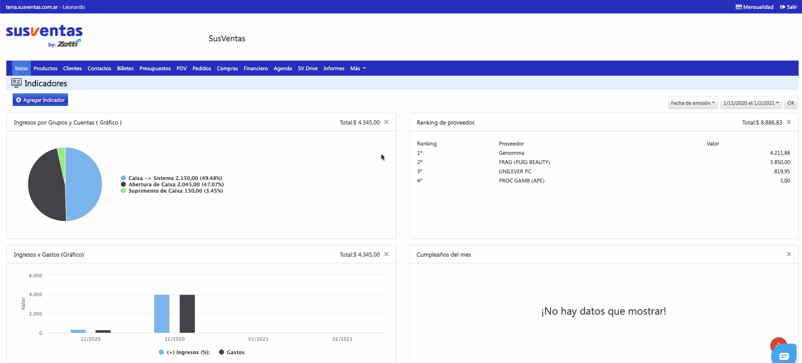This screenshot has width=802, height=363.
Task: Click the SusVentas title text
Action: click(227, 38)
